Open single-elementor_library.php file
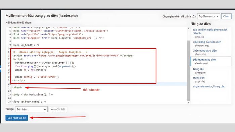Image resolution: width=235 pixels, height=132 pixels. (x=209, y=86)
